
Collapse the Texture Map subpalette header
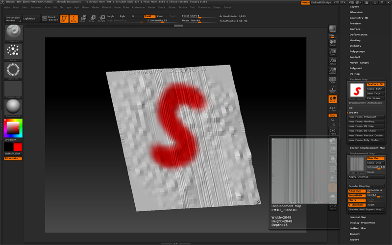pyautogui.click(x=359, y=79)
